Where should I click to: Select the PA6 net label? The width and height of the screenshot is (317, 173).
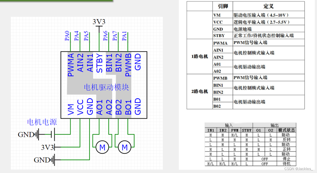point(105,36)
